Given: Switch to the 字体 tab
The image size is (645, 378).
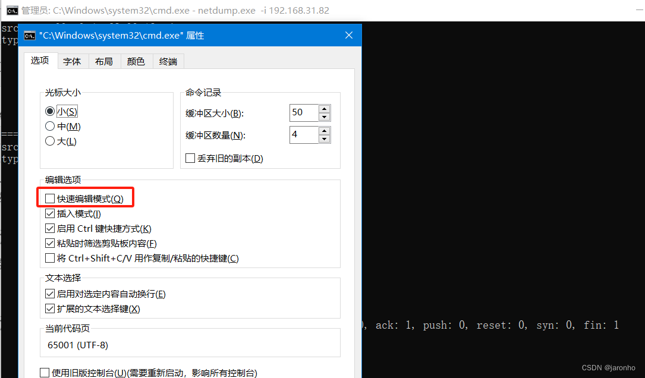Looking at the screenshot, I should pyautogui.click(x=72, y=62).
